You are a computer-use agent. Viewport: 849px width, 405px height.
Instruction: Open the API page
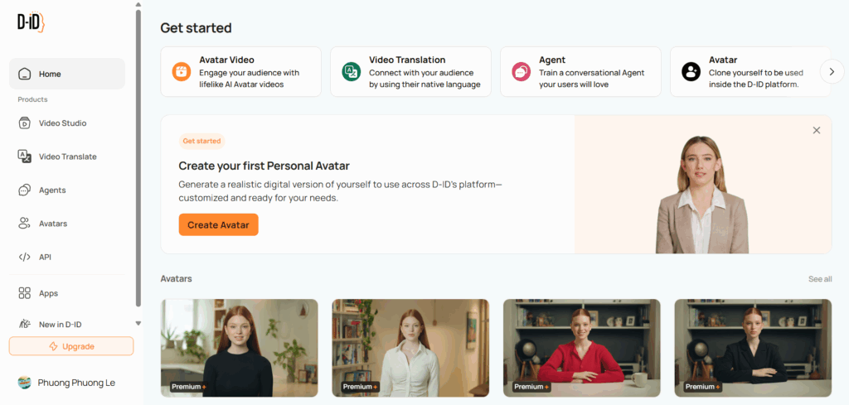coord(45,257)
